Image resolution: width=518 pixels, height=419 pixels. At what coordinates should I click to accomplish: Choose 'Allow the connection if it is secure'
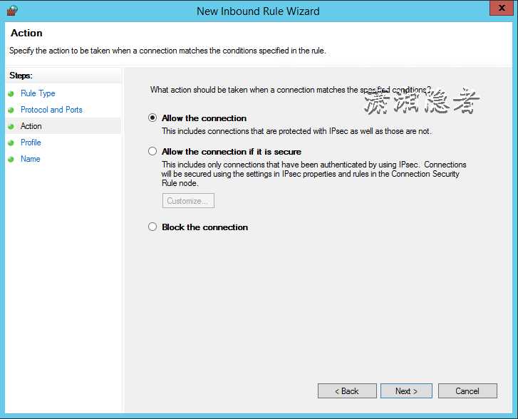point(152,152)
